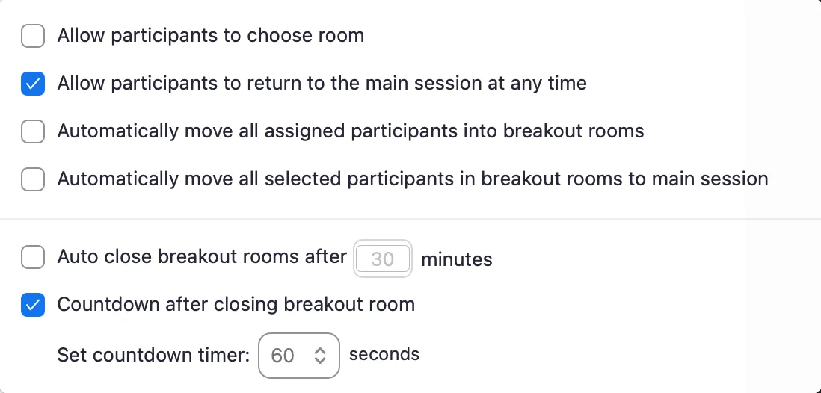Click the minutes input field showing 30
Viewport: 821px width, 393px height.
(382, 259)
